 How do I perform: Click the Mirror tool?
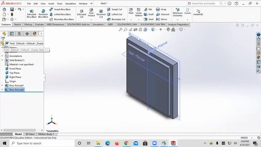[161, 19]
